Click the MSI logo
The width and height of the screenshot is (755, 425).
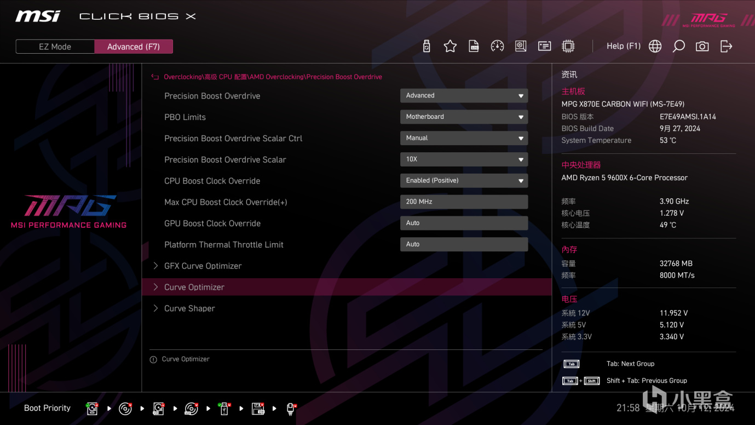pos(38,16)
